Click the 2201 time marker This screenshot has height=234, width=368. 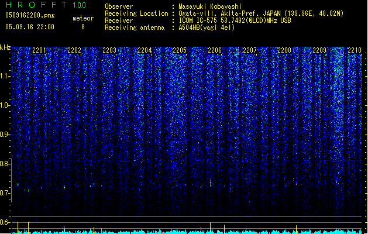[39, 50]
